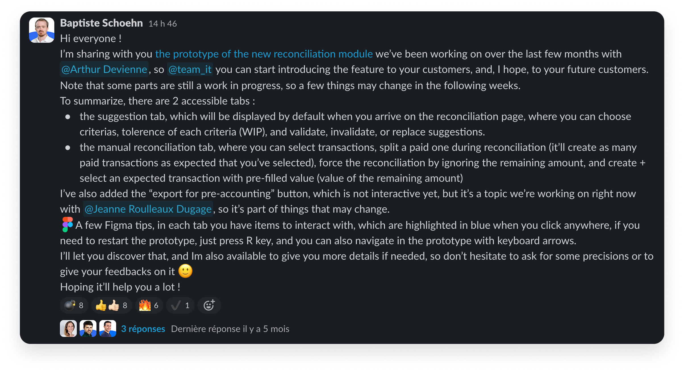The width and height of the screenshot is (684, 372).
Task: Click "Dernière réponse il y a 5 mois"
Action: (x=230, y=329)
